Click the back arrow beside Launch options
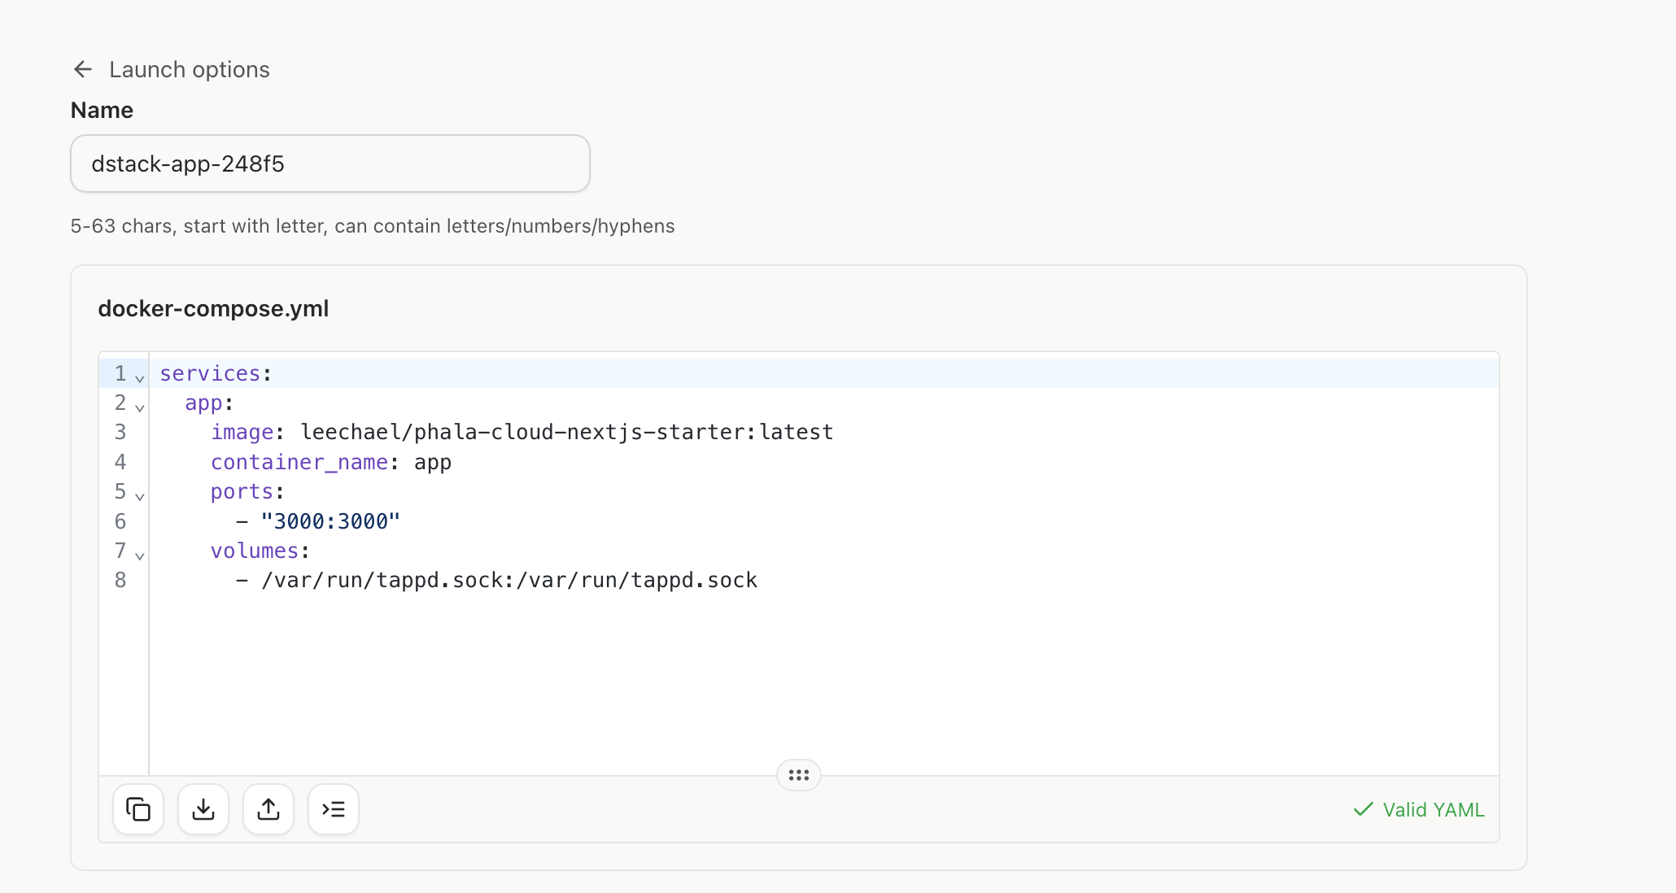Viewport: 1676px width, 893px height. 82,69
